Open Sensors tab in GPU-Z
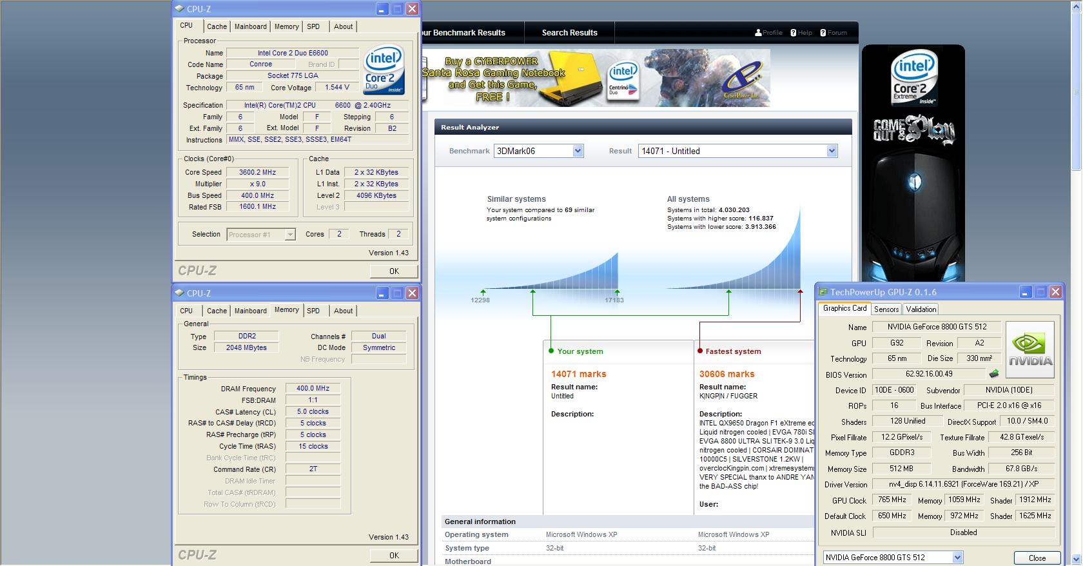Image resolution: width=1083 pixels, height=566 pixels. (886, 309)
